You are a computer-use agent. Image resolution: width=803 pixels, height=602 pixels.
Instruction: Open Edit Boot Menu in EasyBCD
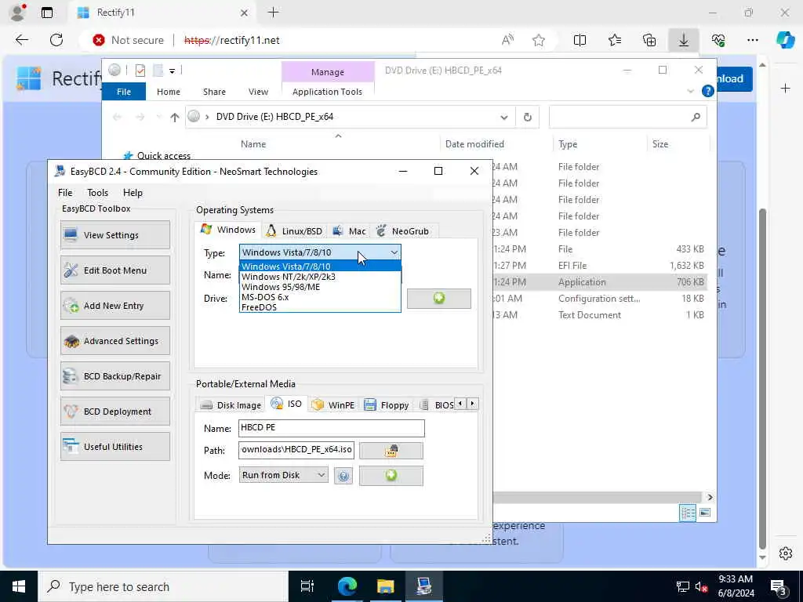tap(114, 270)
